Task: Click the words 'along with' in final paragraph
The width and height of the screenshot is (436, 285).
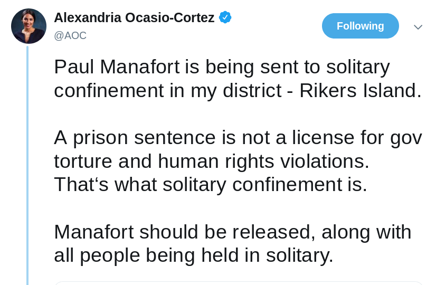Action: tap(366, 232)
